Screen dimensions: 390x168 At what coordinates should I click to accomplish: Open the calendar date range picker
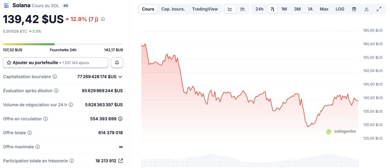pyautogui.click(x=354, y=9)
